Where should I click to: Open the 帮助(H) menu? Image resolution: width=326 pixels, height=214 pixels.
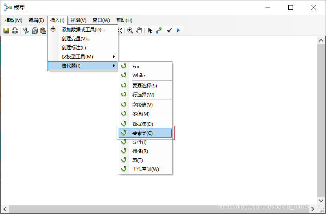(124, 20)
